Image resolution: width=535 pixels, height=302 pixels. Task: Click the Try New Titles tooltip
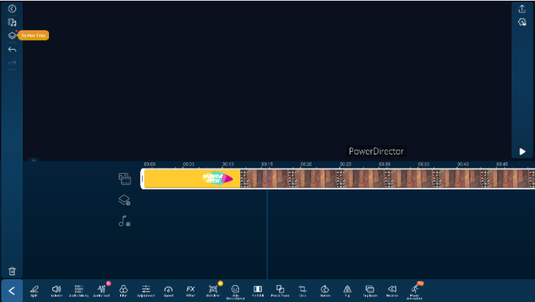(x=33, y=35)
